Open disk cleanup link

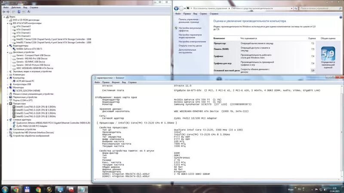[x=190, y=46]
